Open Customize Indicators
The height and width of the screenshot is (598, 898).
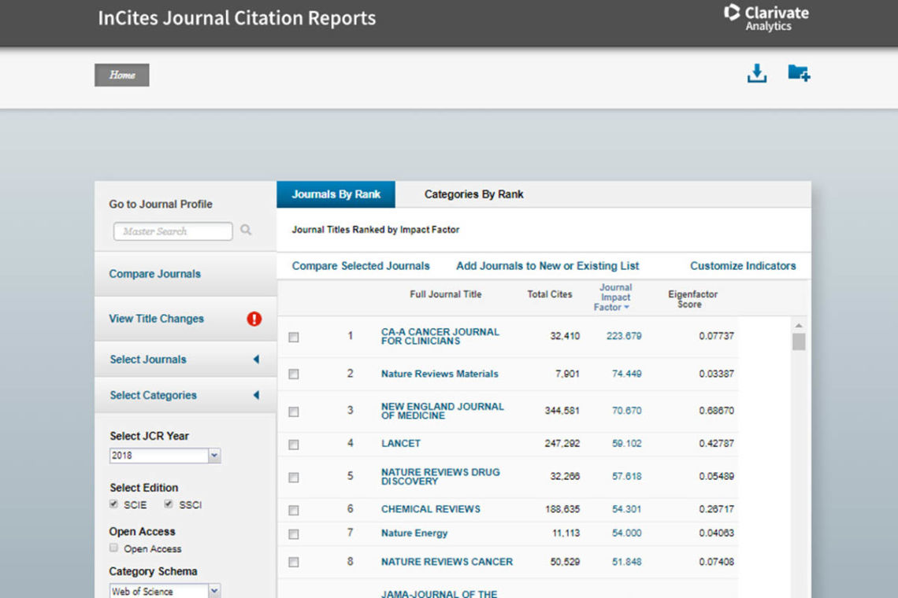742,266
